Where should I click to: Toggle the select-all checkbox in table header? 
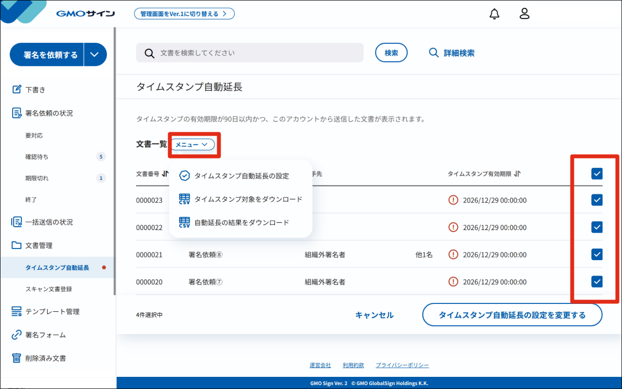pos(597,174)
